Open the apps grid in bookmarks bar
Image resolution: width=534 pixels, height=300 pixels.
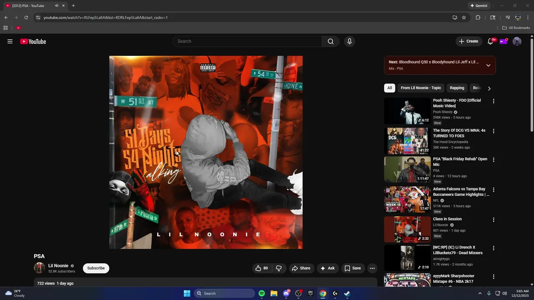5,28
